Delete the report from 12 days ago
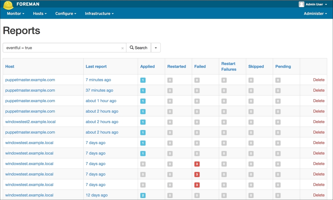The width and height of the screenshot is (333, 200). pos(319,195)
